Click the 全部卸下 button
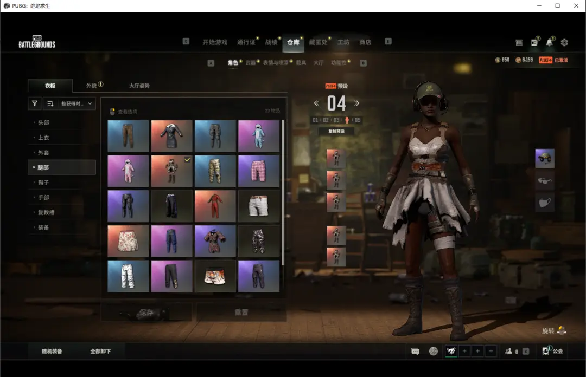Image resolution: width=586 pixels, height=377 pixels. [100, 351]
